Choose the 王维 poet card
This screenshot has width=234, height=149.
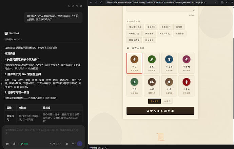tap(134, 86)
